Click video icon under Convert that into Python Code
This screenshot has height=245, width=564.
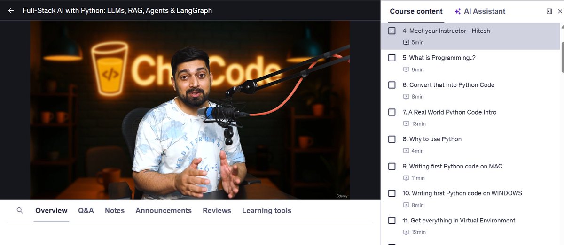point(406,97)
